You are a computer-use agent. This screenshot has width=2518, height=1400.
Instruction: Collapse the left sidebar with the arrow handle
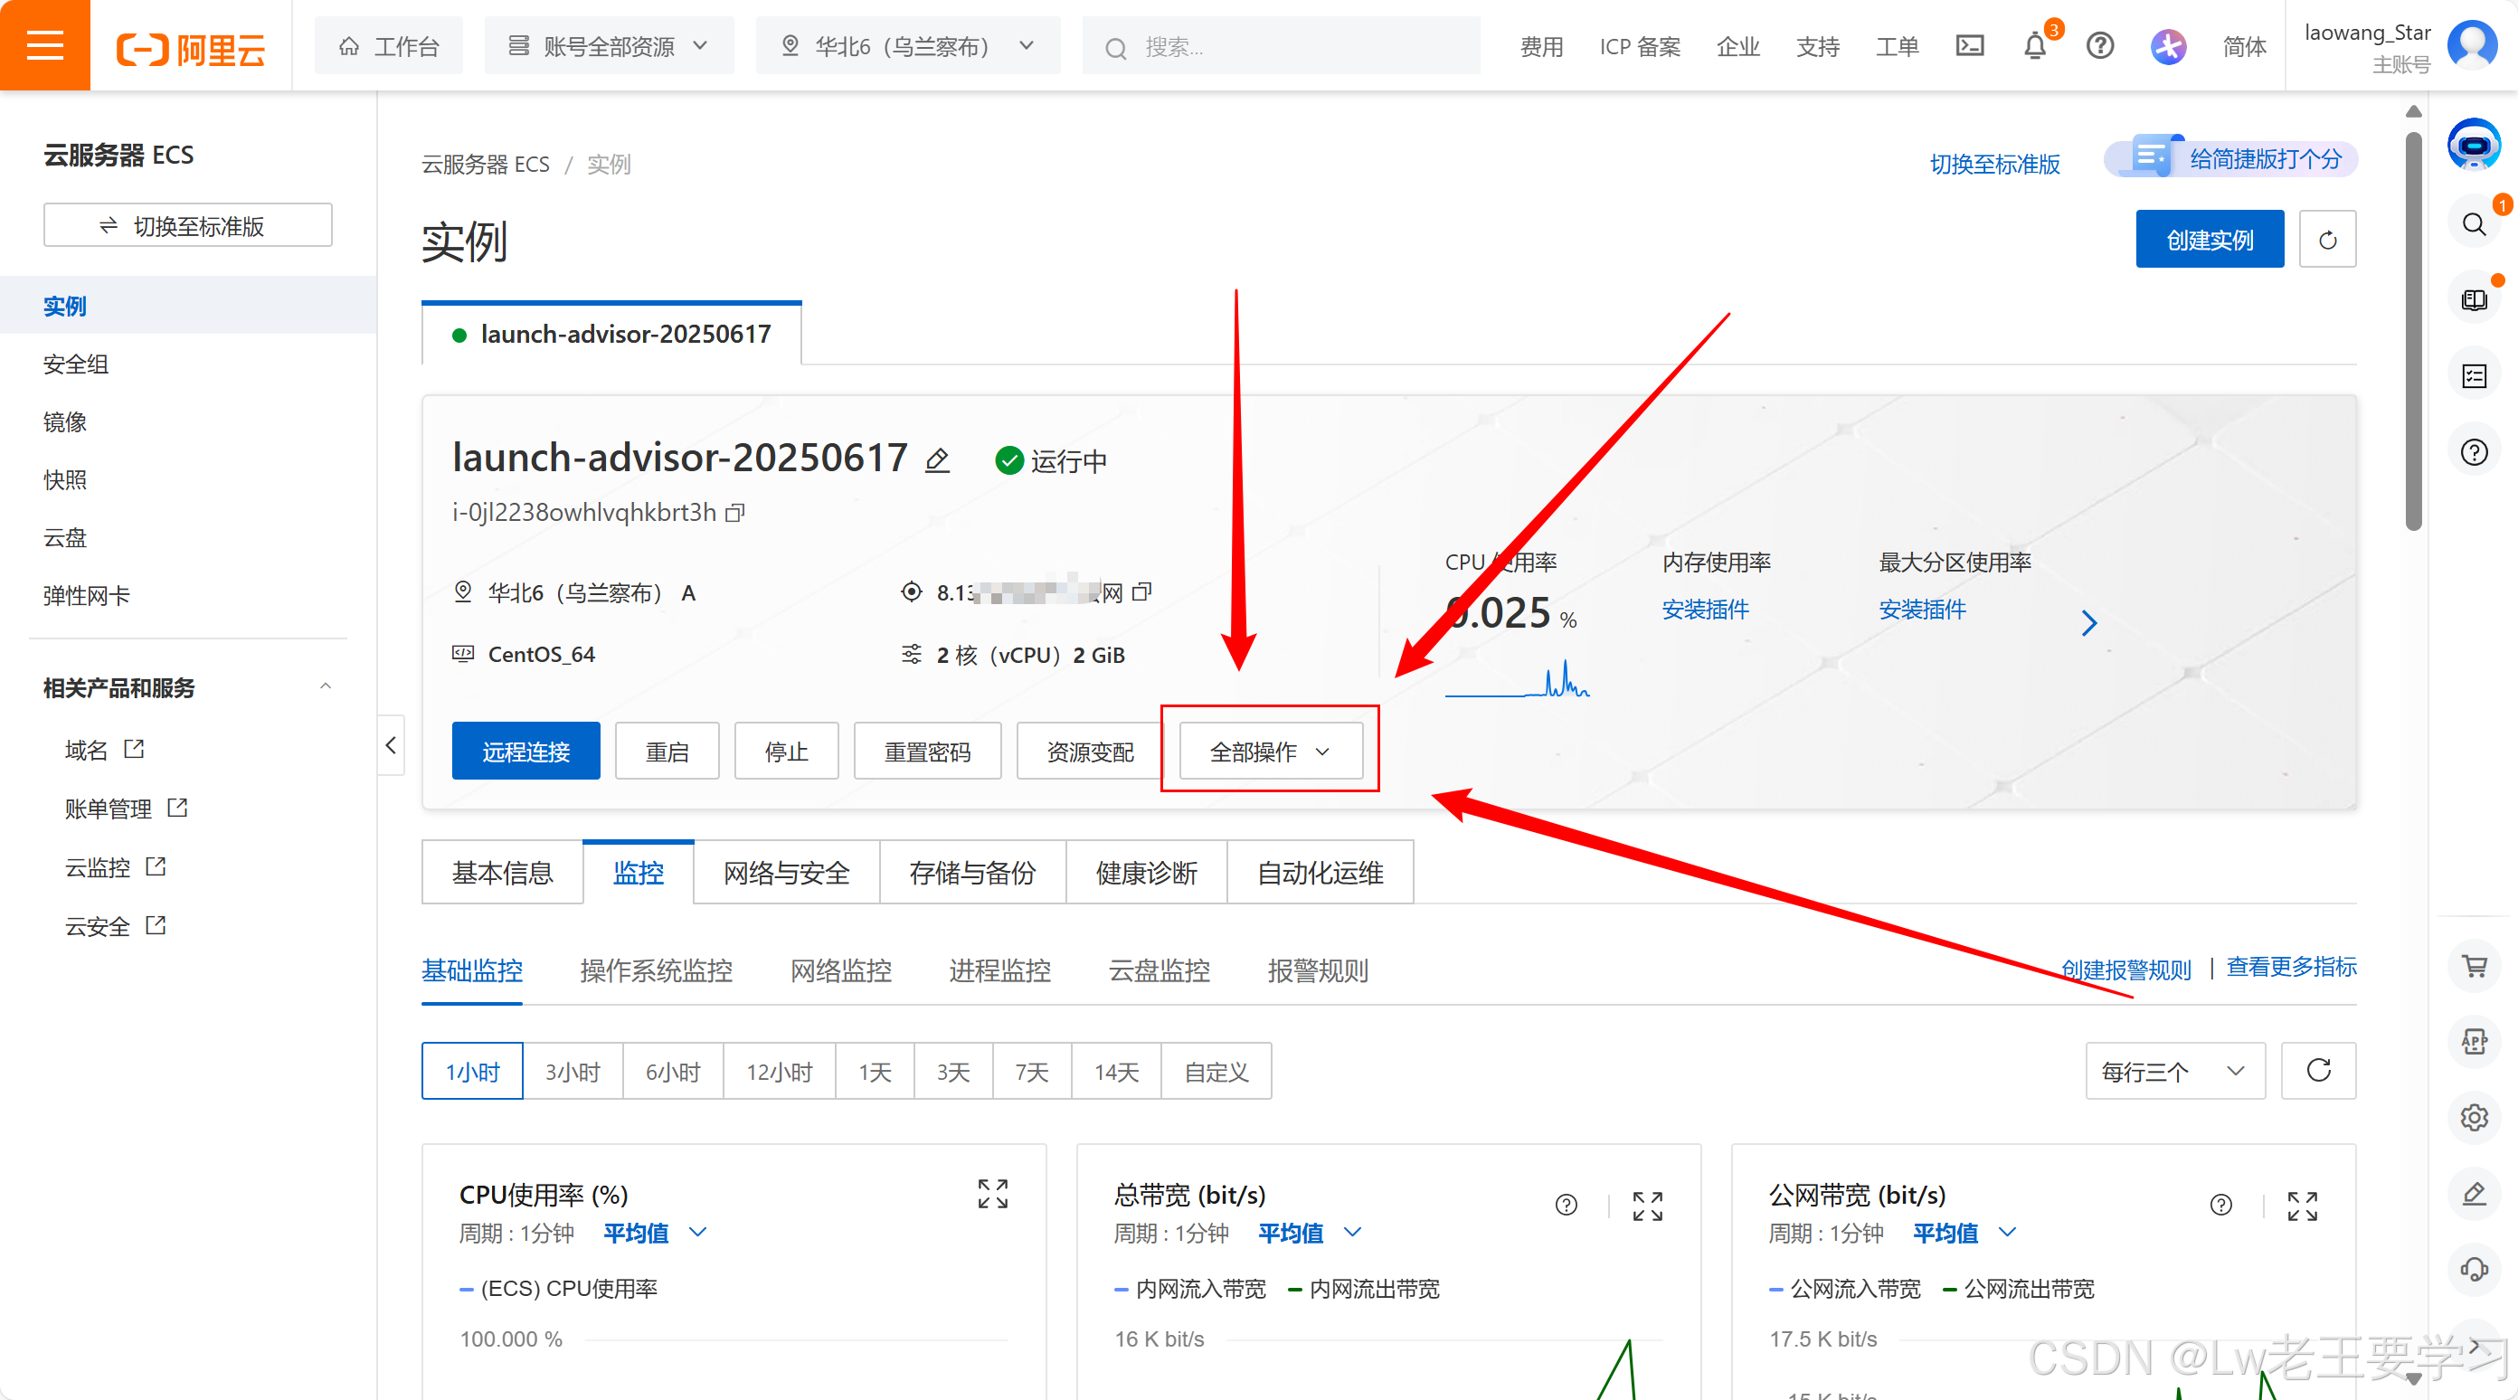tap(391, 745)
